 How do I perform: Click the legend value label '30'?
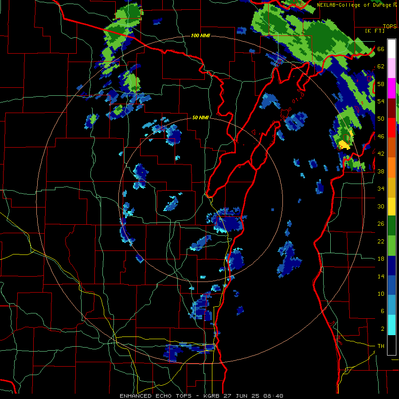click(381, 206)
